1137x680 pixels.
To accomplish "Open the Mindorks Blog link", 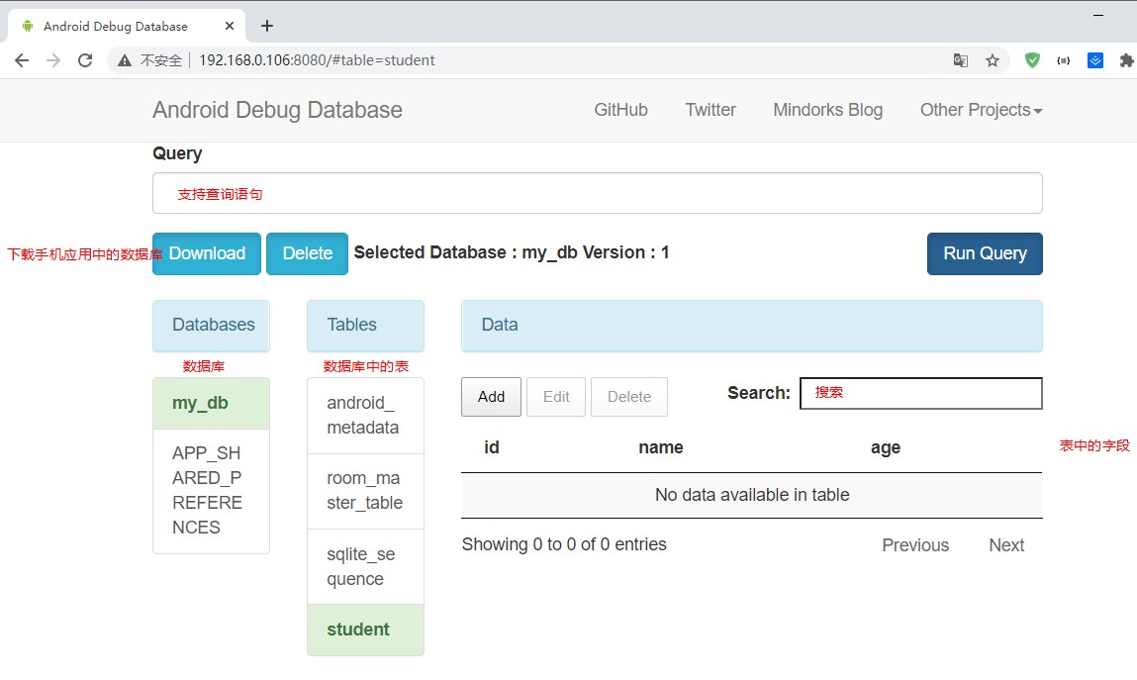I will click(828, 110).
